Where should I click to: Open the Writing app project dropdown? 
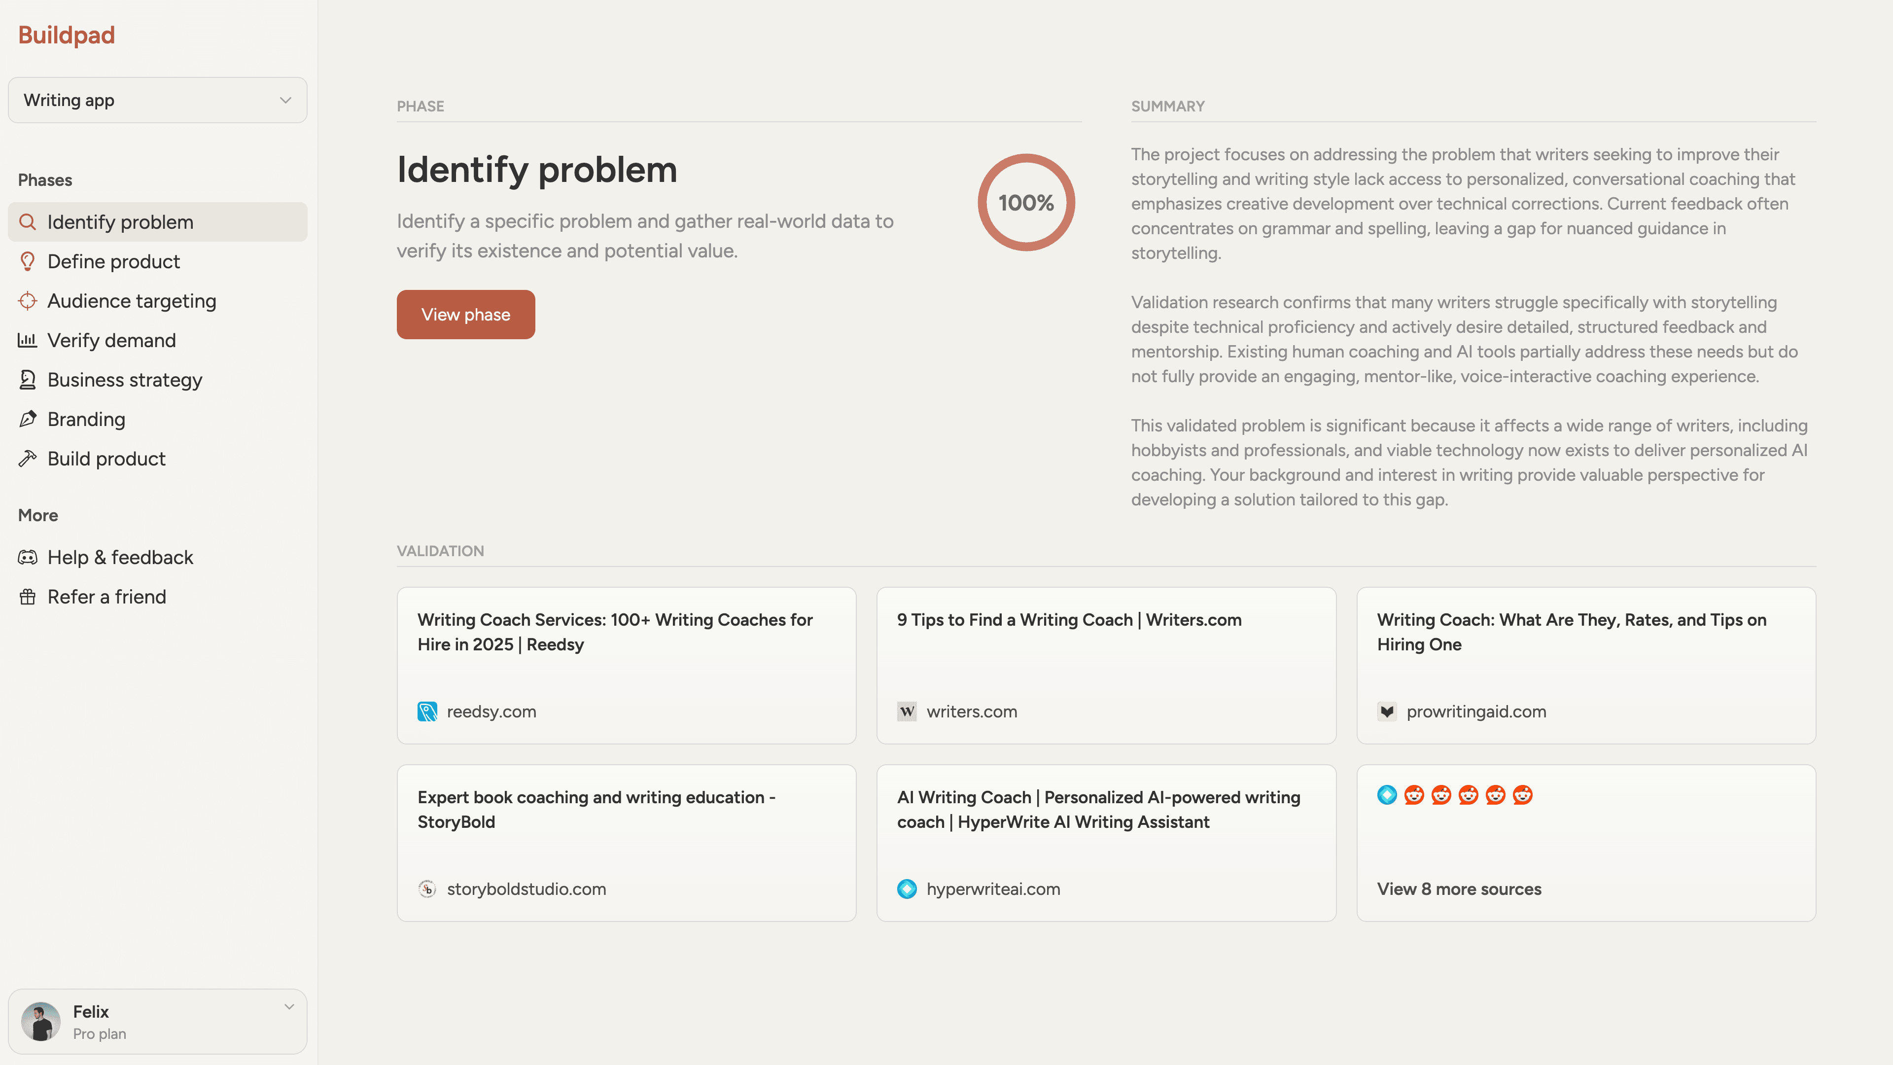[x=157, y=100]
